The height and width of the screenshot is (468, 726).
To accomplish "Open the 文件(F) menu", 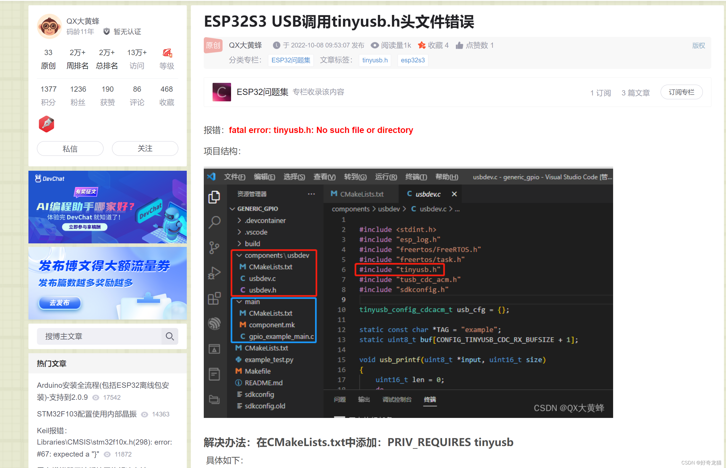I will point(235,177).
